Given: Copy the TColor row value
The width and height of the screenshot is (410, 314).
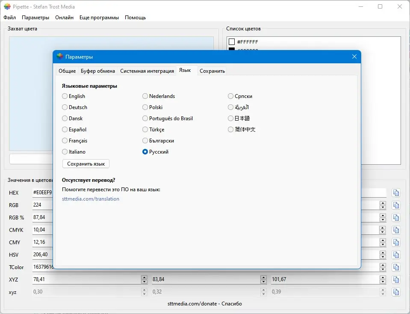Looking at the screenshot, I should coord(396,267).
